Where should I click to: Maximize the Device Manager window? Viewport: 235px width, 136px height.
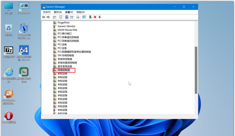click(x=184, y=7)
